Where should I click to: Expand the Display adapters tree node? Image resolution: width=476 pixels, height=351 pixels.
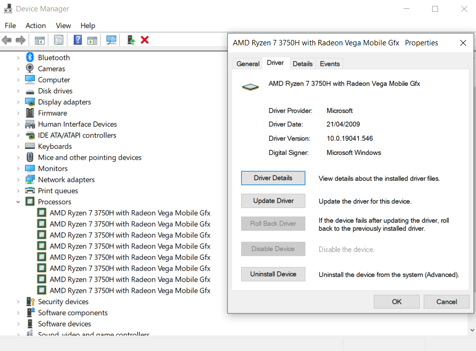(x=18, y=102)
